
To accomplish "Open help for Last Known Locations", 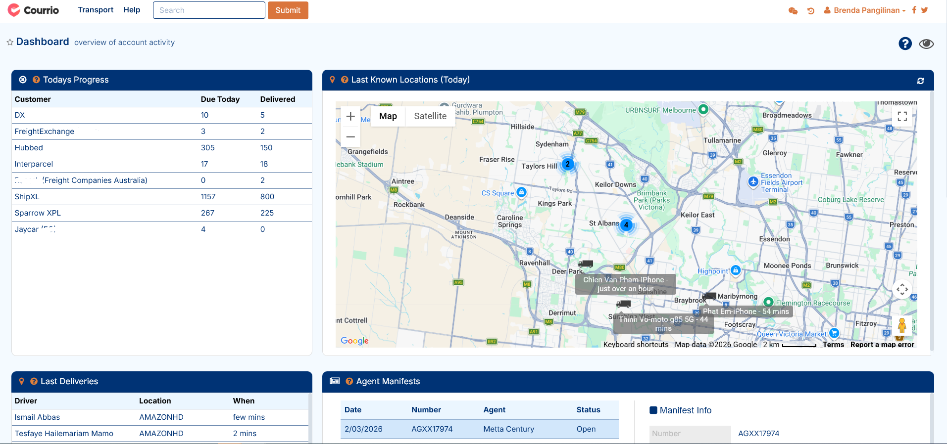I will 345,80.
